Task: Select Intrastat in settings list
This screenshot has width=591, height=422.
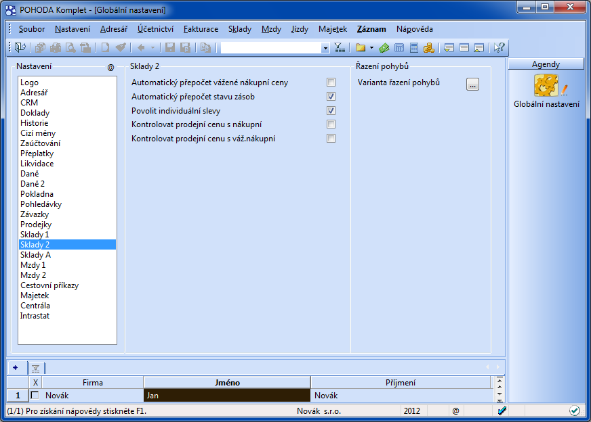Action: [67, 316]
